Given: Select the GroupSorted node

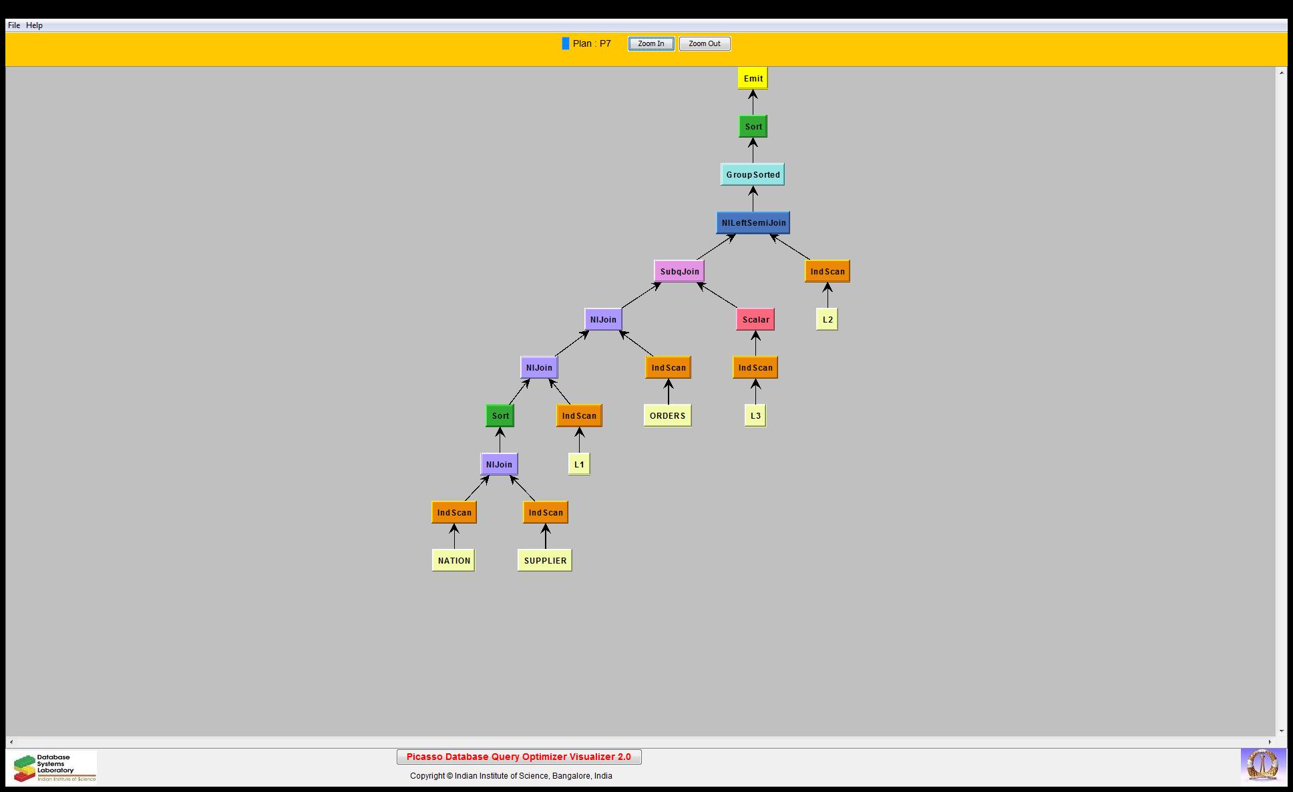Looking at the screenshot, I should pos(753,174).
